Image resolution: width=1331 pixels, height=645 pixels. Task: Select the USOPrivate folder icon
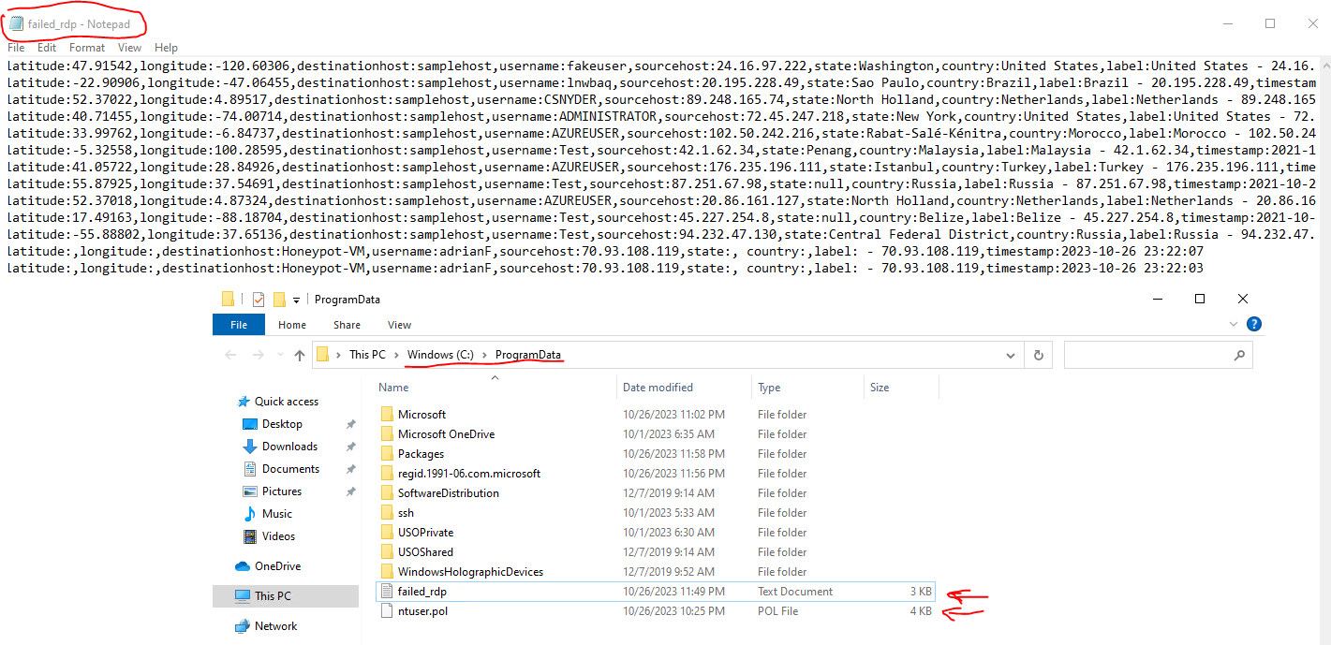click(x=389, y=533)
